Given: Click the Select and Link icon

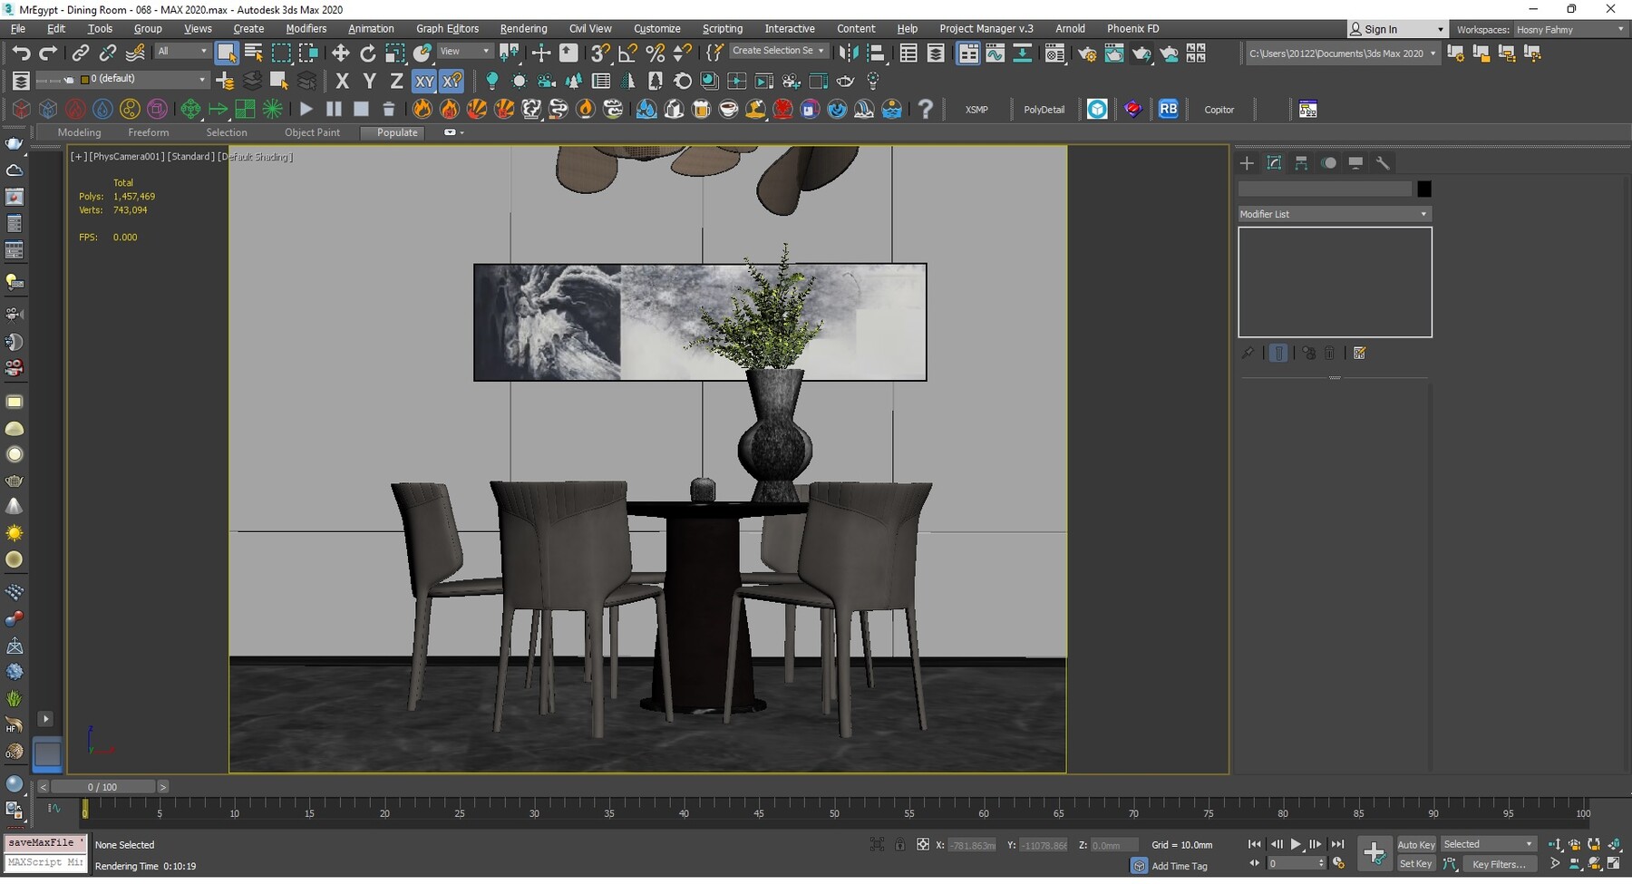Looking at the screenshot, I should coord(81,52).
